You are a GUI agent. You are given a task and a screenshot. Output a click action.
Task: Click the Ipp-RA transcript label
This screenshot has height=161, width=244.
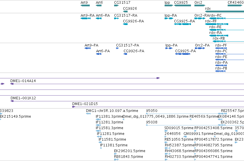pos(171,15)
